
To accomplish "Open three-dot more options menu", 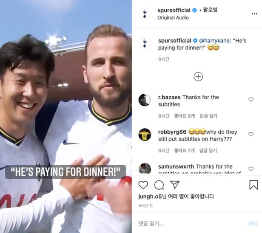I will click(254, 14).
